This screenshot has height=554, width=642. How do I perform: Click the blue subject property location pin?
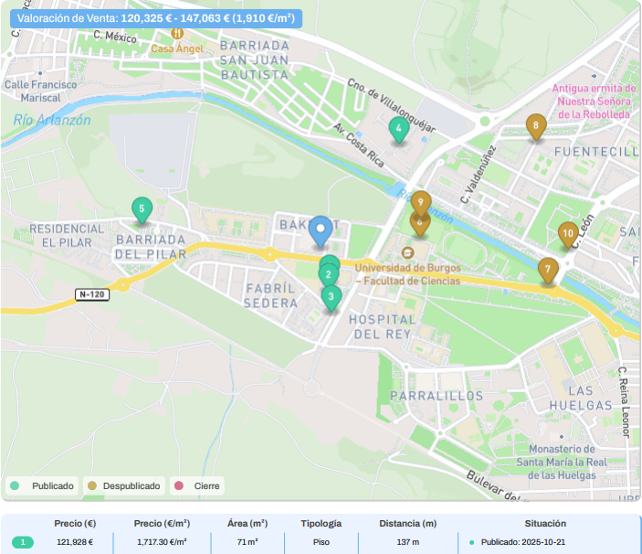point(320,229)
